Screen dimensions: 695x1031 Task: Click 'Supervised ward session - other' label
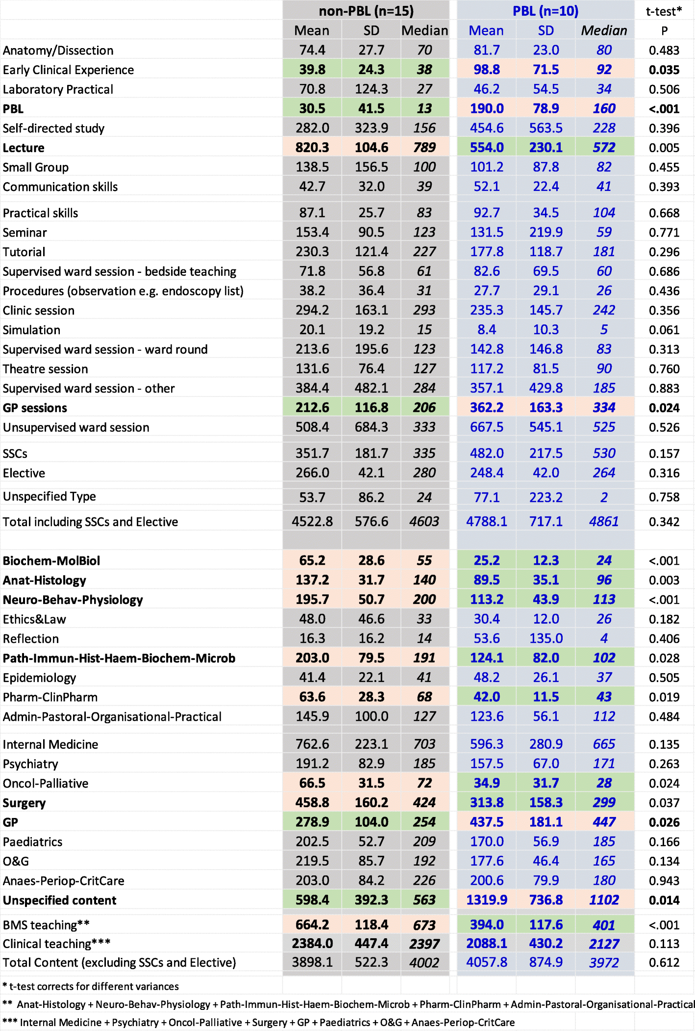coord(89,389)
